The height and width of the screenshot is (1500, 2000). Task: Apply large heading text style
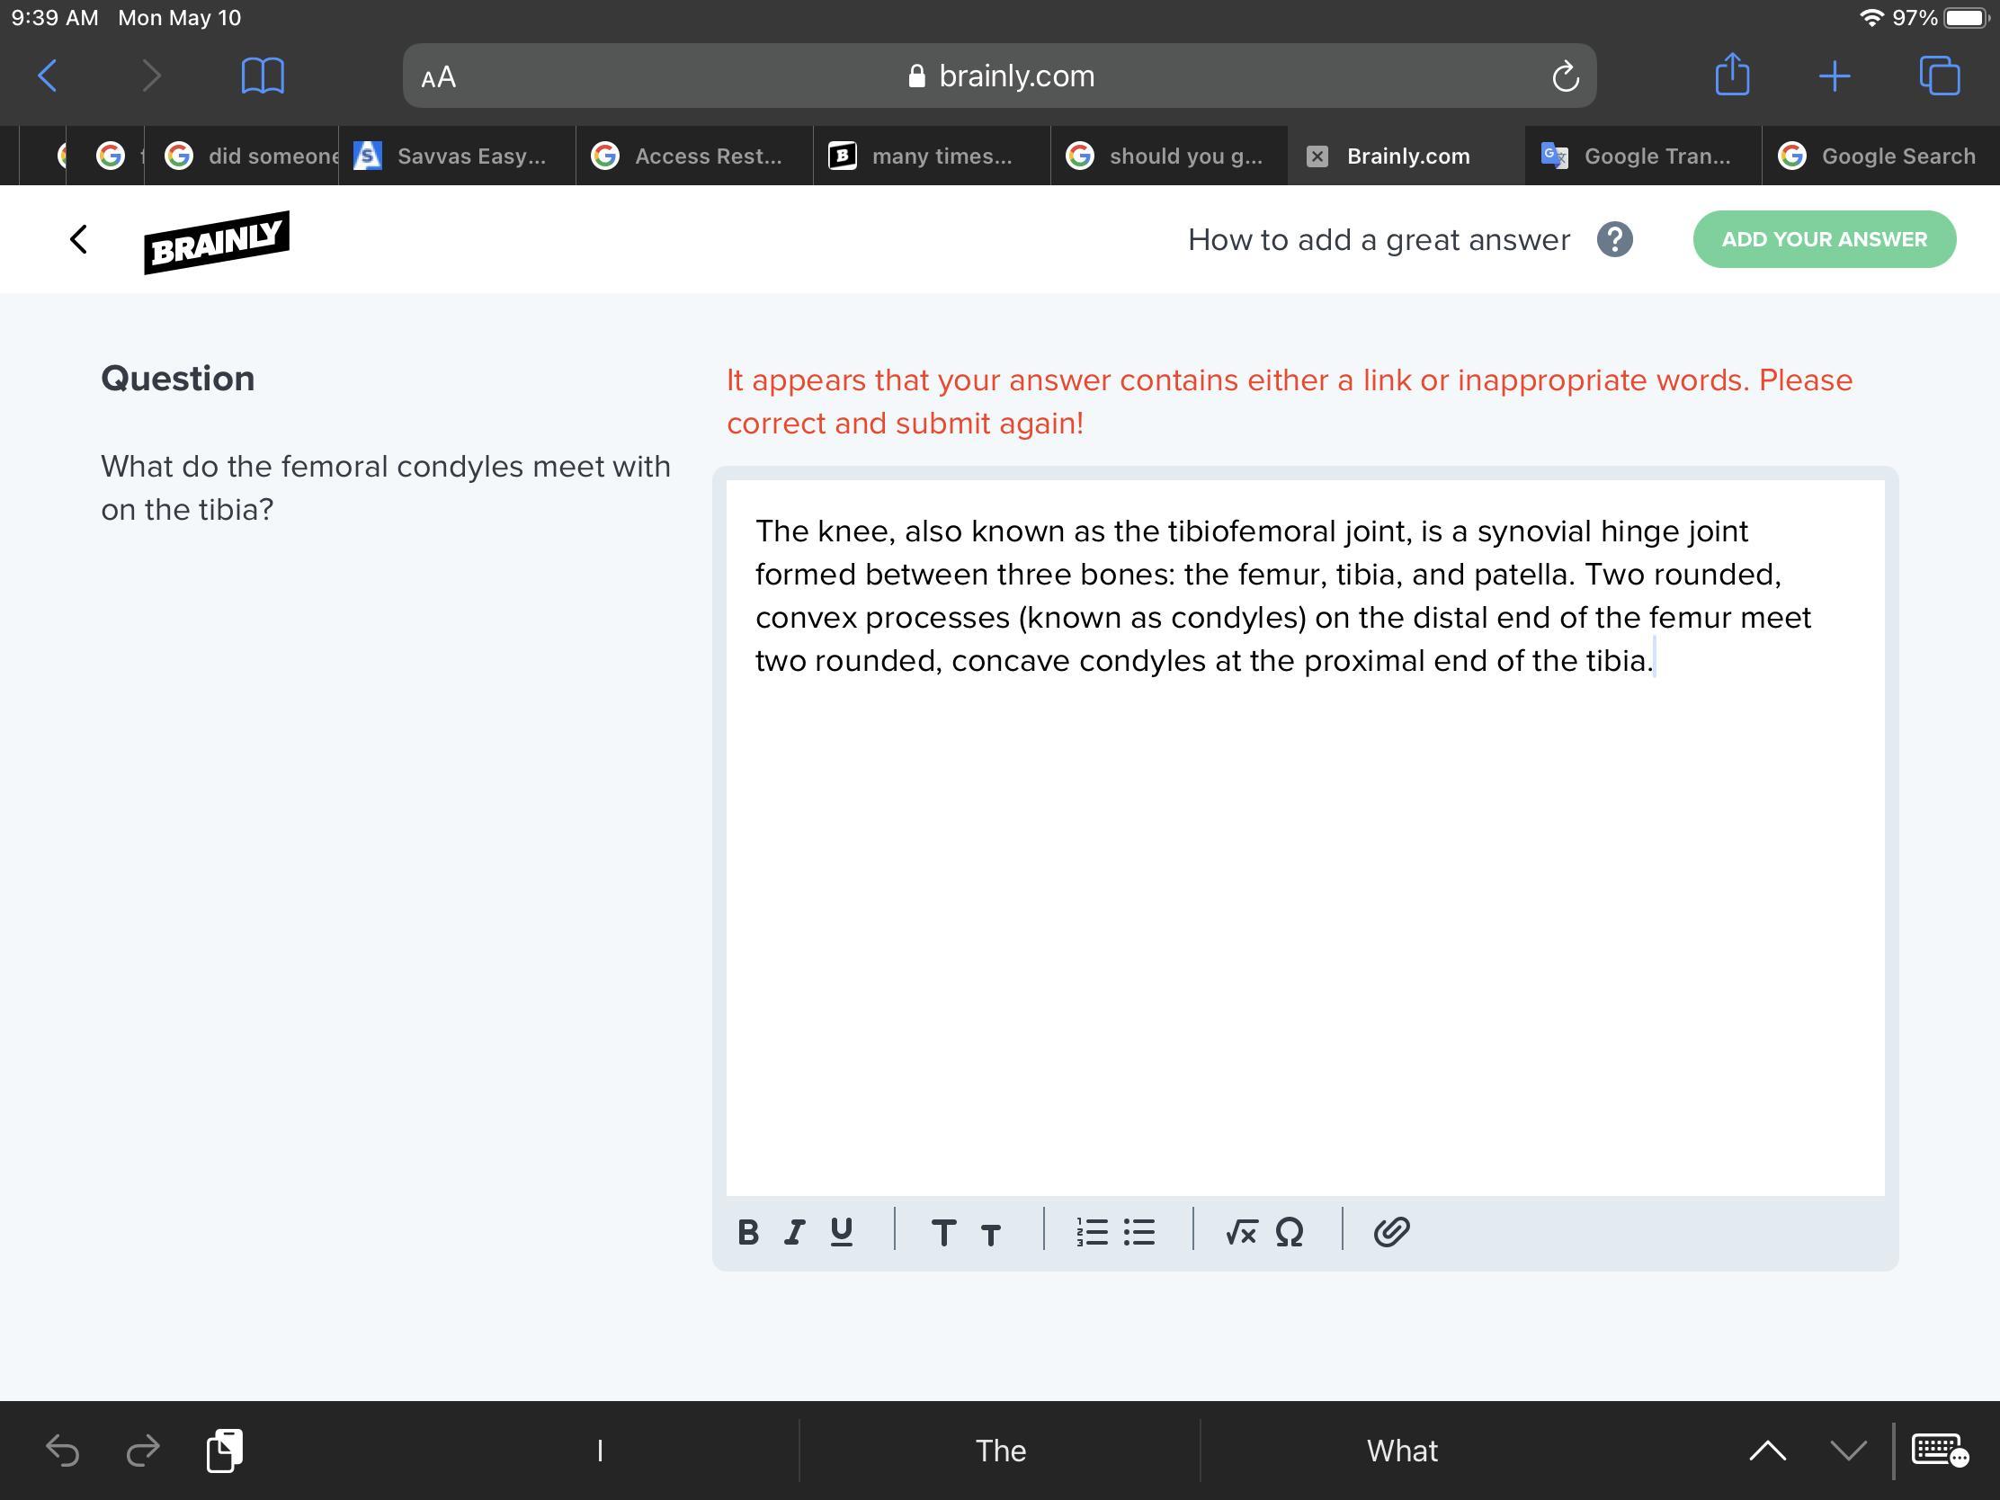click(x=943, y=1232)
